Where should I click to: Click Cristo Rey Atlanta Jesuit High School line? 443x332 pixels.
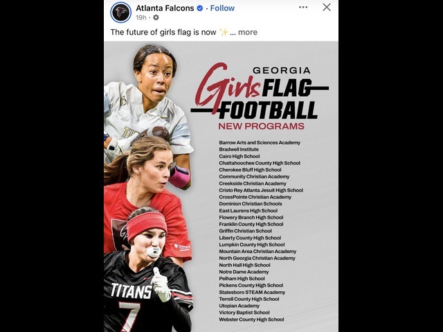point(261,190)
